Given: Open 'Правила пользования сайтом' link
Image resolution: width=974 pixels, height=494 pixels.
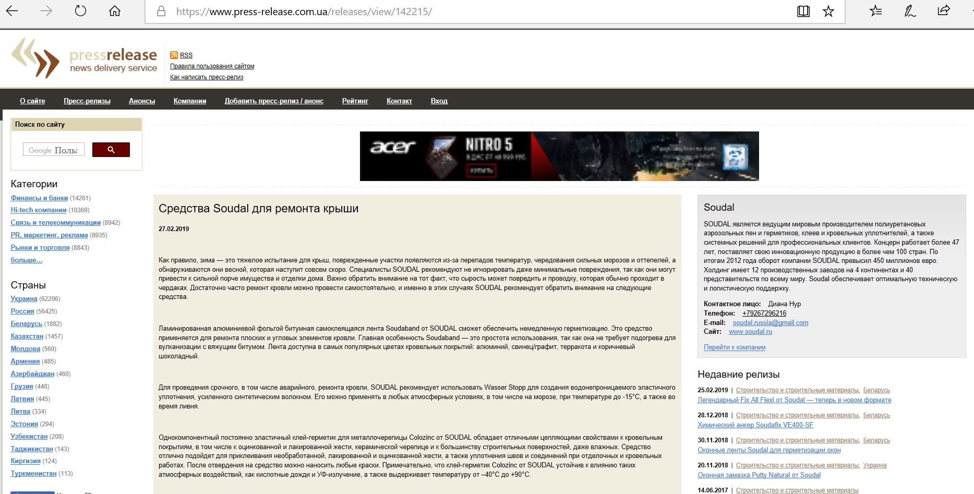Looking at the screenshot, I should 212,66.
